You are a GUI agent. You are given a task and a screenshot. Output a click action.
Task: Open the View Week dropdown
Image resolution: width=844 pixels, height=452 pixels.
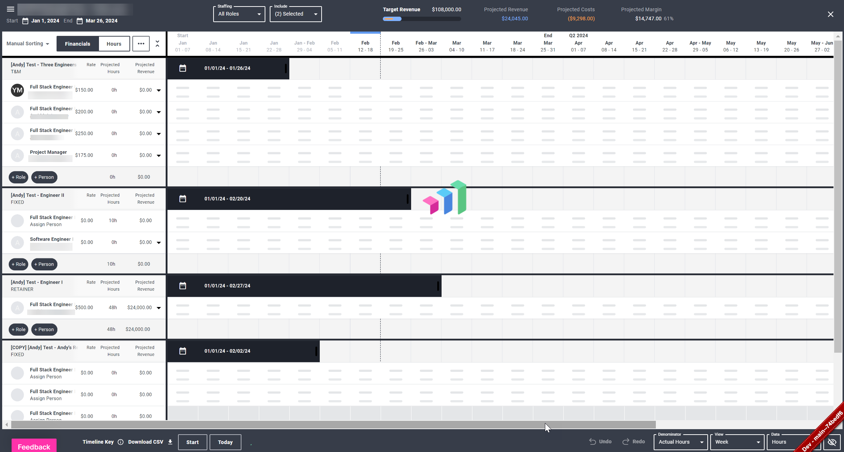pyautogui.click(x=737, y=442)
